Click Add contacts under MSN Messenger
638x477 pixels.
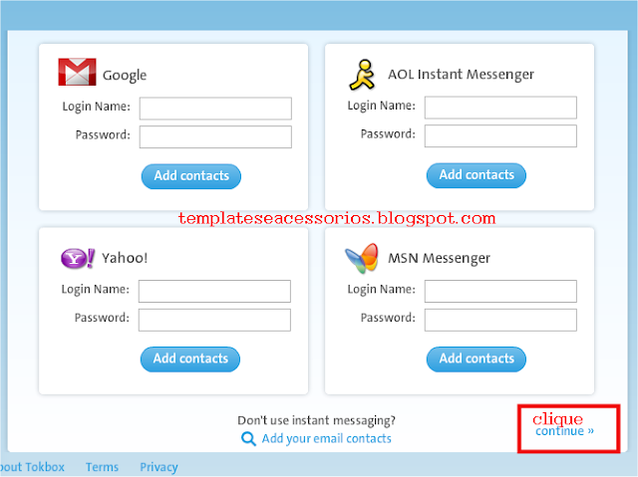click(477, 359)
